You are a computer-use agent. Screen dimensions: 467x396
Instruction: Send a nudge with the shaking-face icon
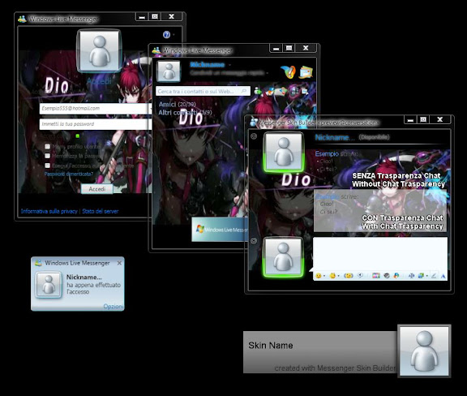[349, 276]
